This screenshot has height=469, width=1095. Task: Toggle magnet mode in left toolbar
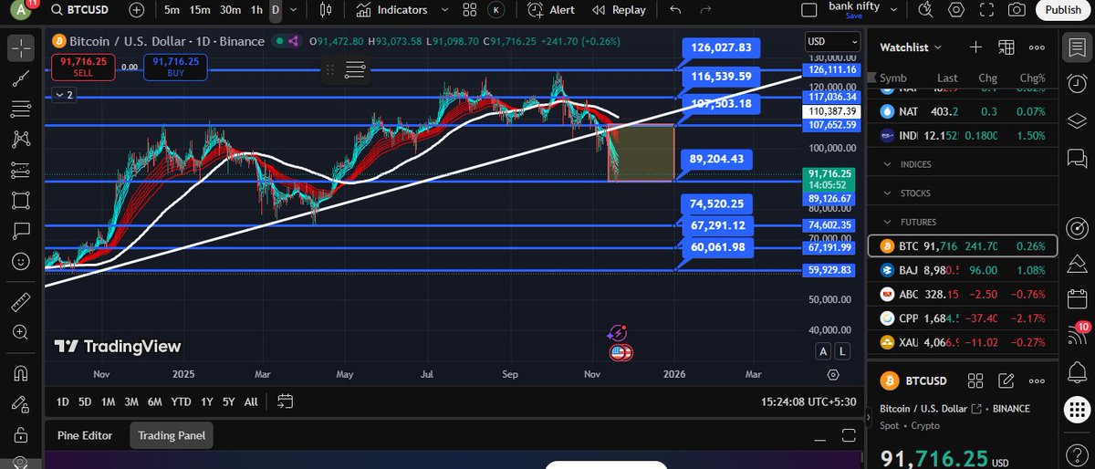pos(22,373)
